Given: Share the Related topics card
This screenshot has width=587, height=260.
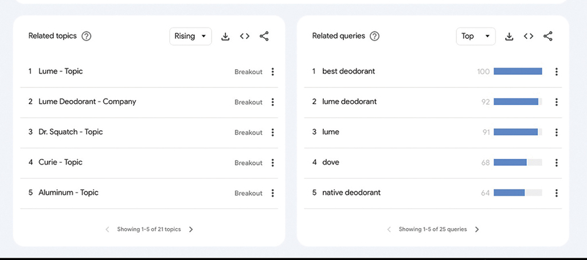Looking at the screenshot, I should point(264,37).
